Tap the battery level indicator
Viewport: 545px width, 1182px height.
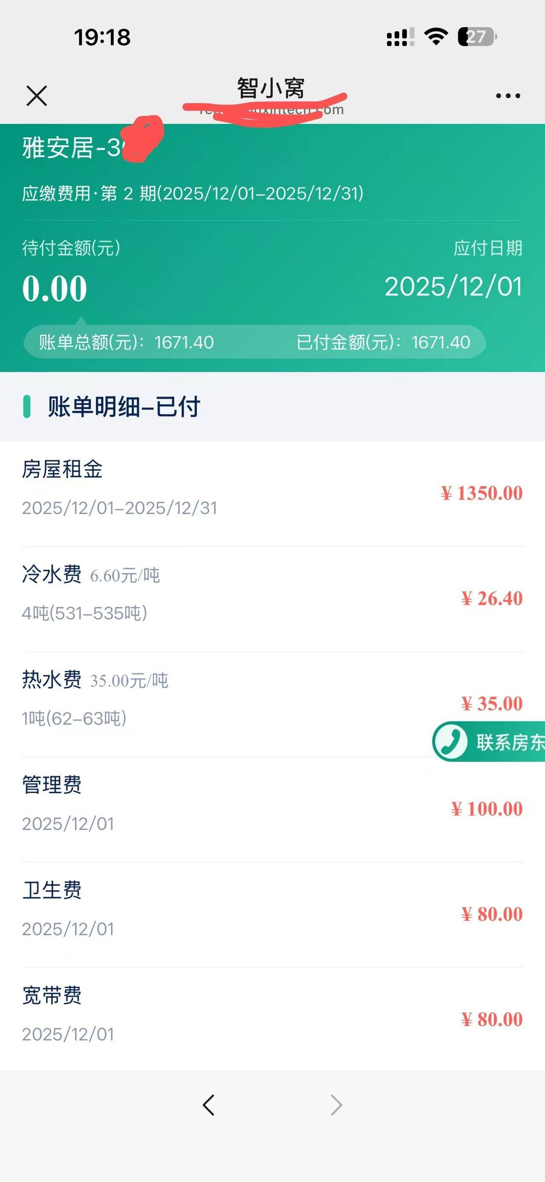pos(477,37)
